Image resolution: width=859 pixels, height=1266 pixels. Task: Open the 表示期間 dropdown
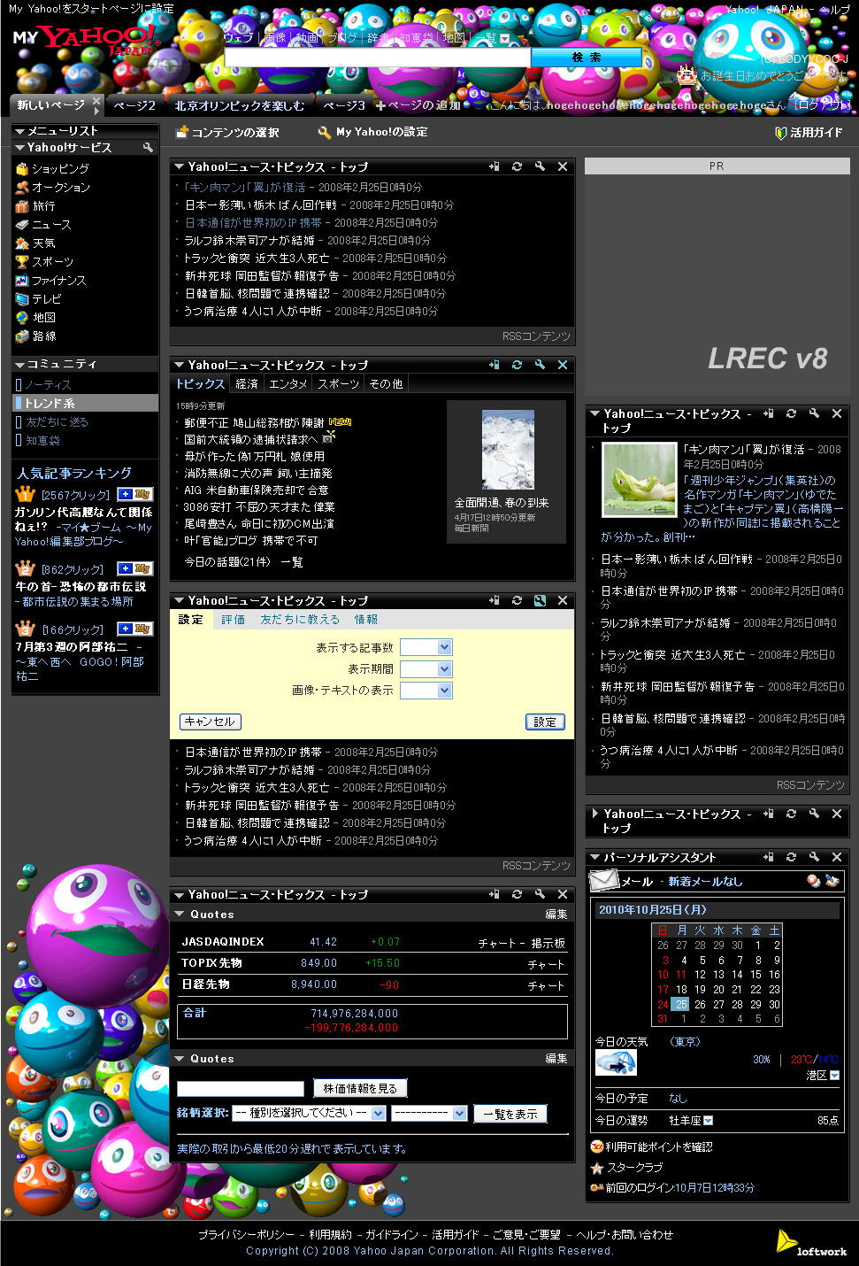coord(426,668)
